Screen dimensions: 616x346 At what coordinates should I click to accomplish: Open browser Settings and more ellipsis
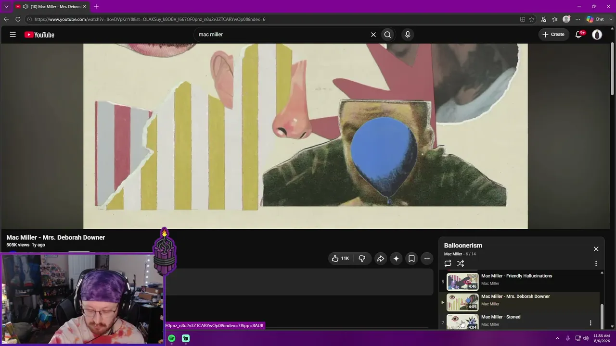pos(577,19)
